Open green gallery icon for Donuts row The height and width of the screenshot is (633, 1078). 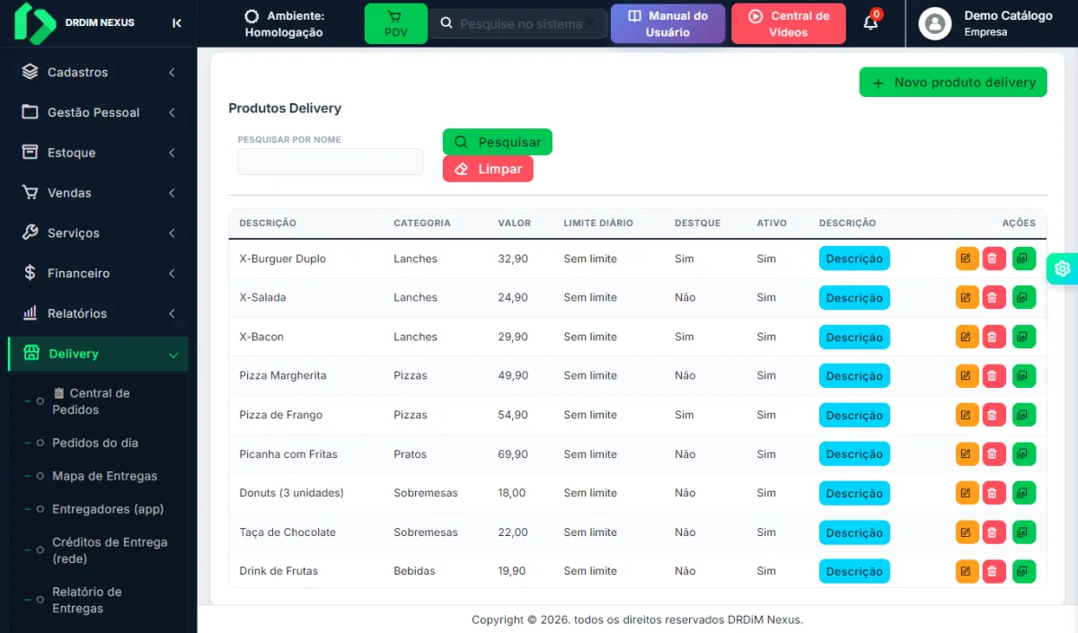pyautogui.click(x=1023, y=493)
